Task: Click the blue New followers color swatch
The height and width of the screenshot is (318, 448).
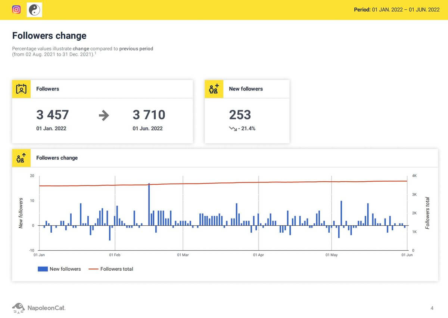Action: pos(42,269)
